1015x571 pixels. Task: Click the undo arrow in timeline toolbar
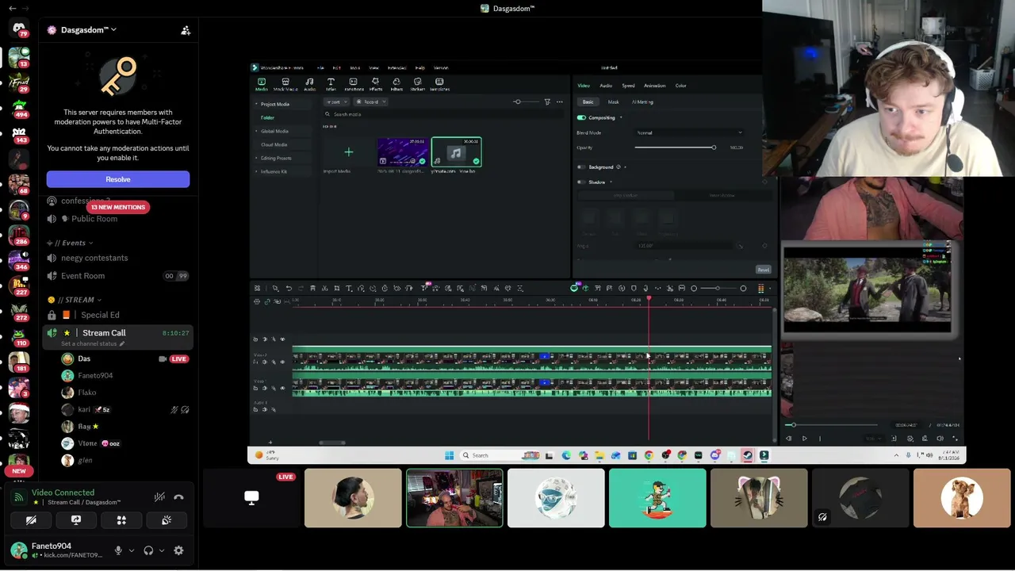[x=289, y=288]
